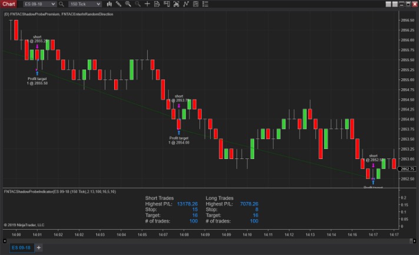Screen dimensions: 419x255
Task: Click the zoom in magnifier icon
Action: (x=128, y=4)
